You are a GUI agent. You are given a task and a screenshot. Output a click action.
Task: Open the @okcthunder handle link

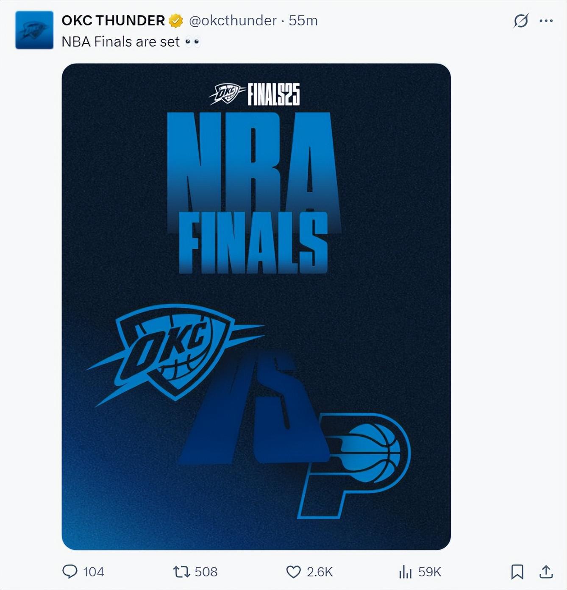click(x=233, y=20)
